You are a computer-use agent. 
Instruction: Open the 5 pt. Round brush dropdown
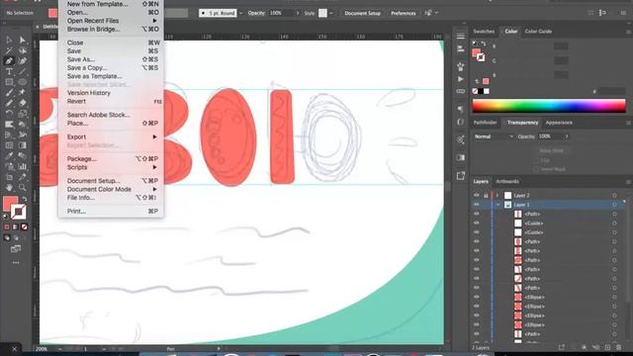241,13
